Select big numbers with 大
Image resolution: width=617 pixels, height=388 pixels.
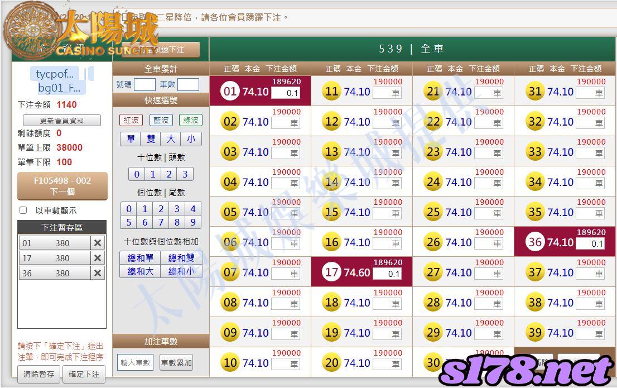pos(171,139)
